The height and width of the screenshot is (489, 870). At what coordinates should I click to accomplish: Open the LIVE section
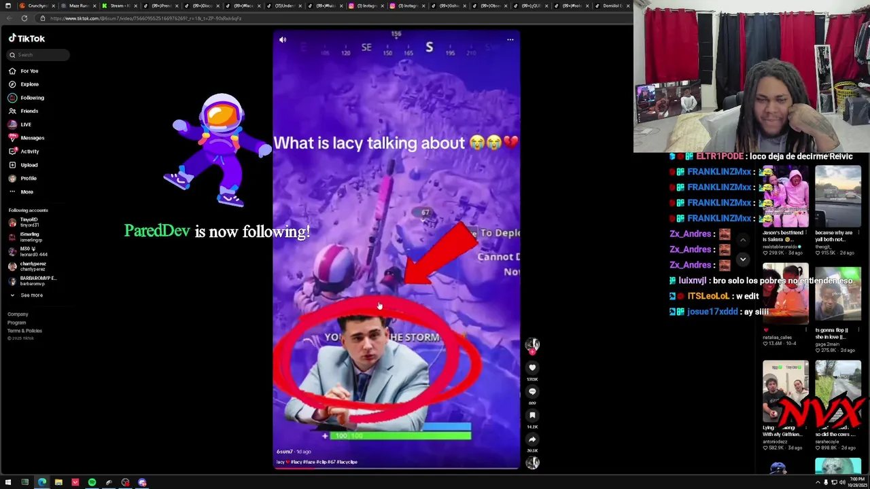tap(20, 124)
